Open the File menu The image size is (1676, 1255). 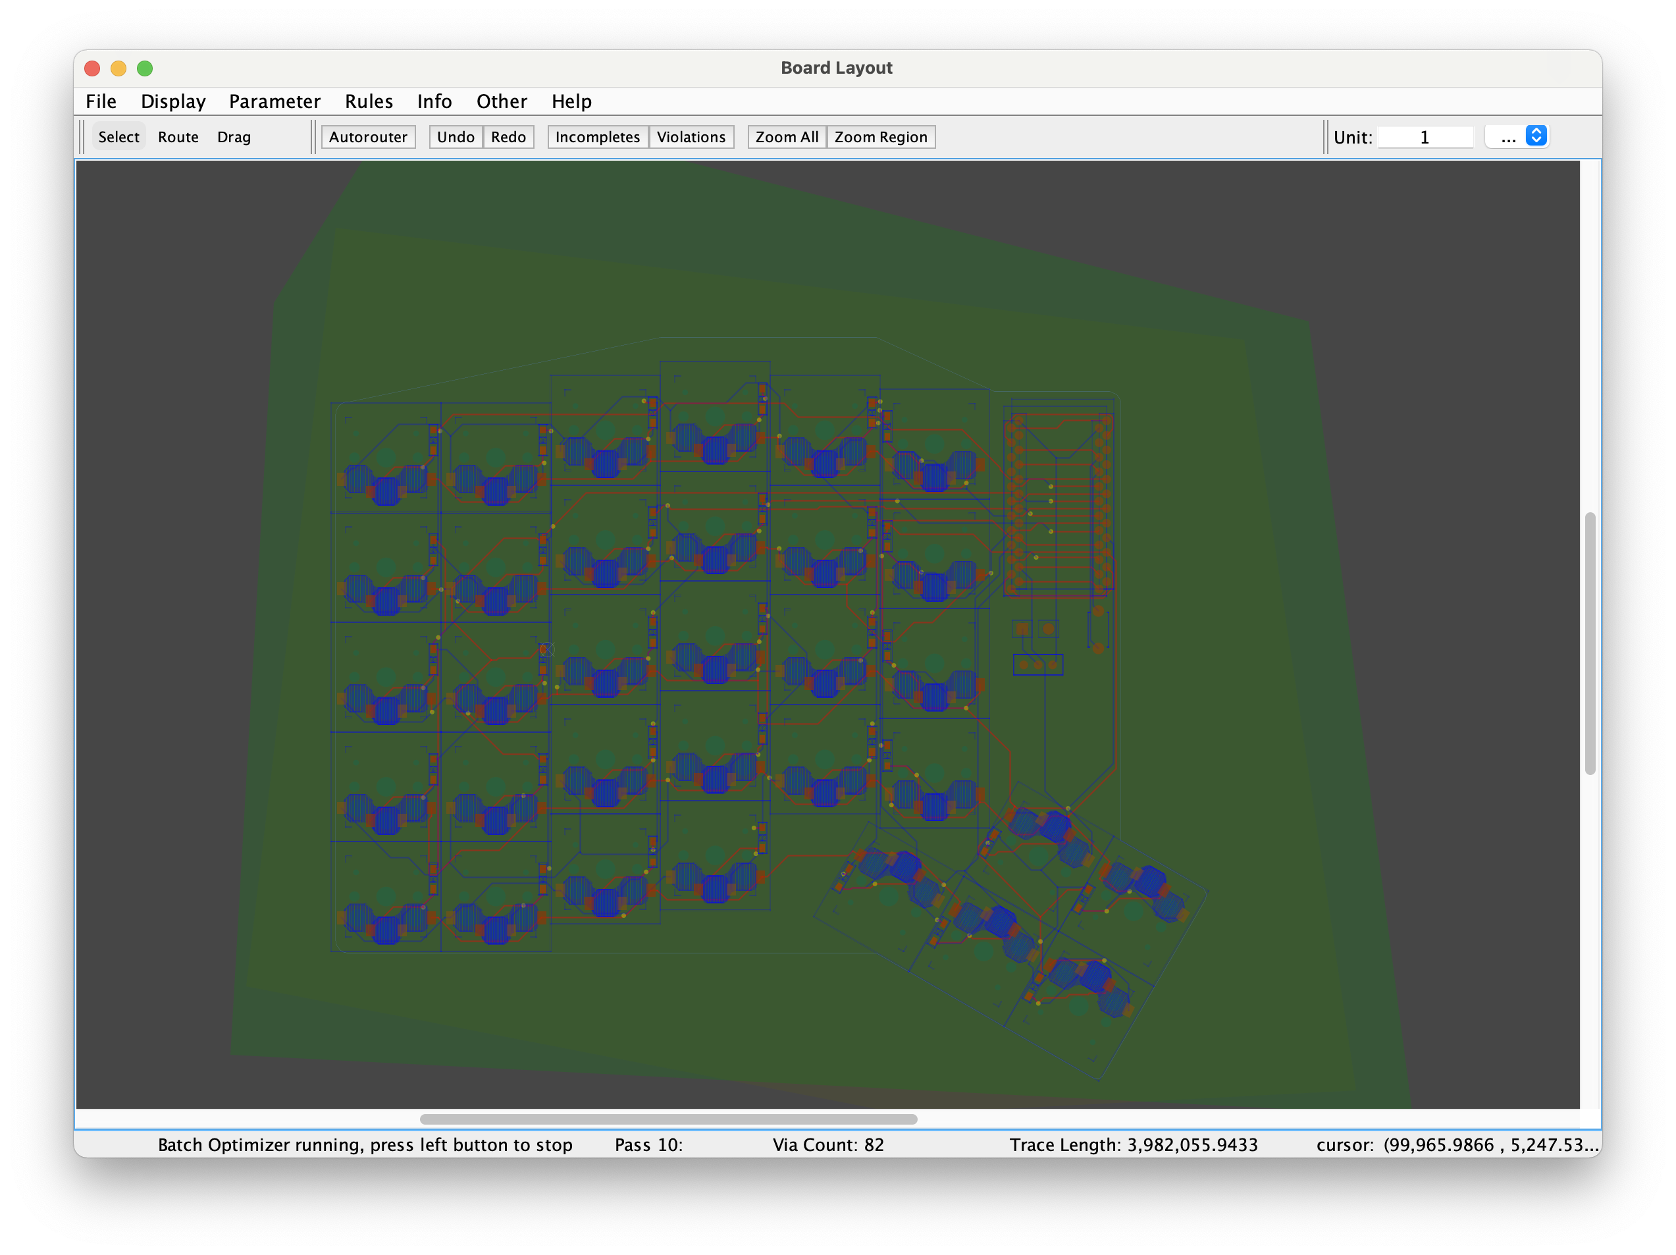click(101, 101)
